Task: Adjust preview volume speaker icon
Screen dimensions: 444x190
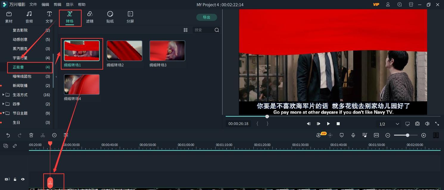Action: coord(427,124)
